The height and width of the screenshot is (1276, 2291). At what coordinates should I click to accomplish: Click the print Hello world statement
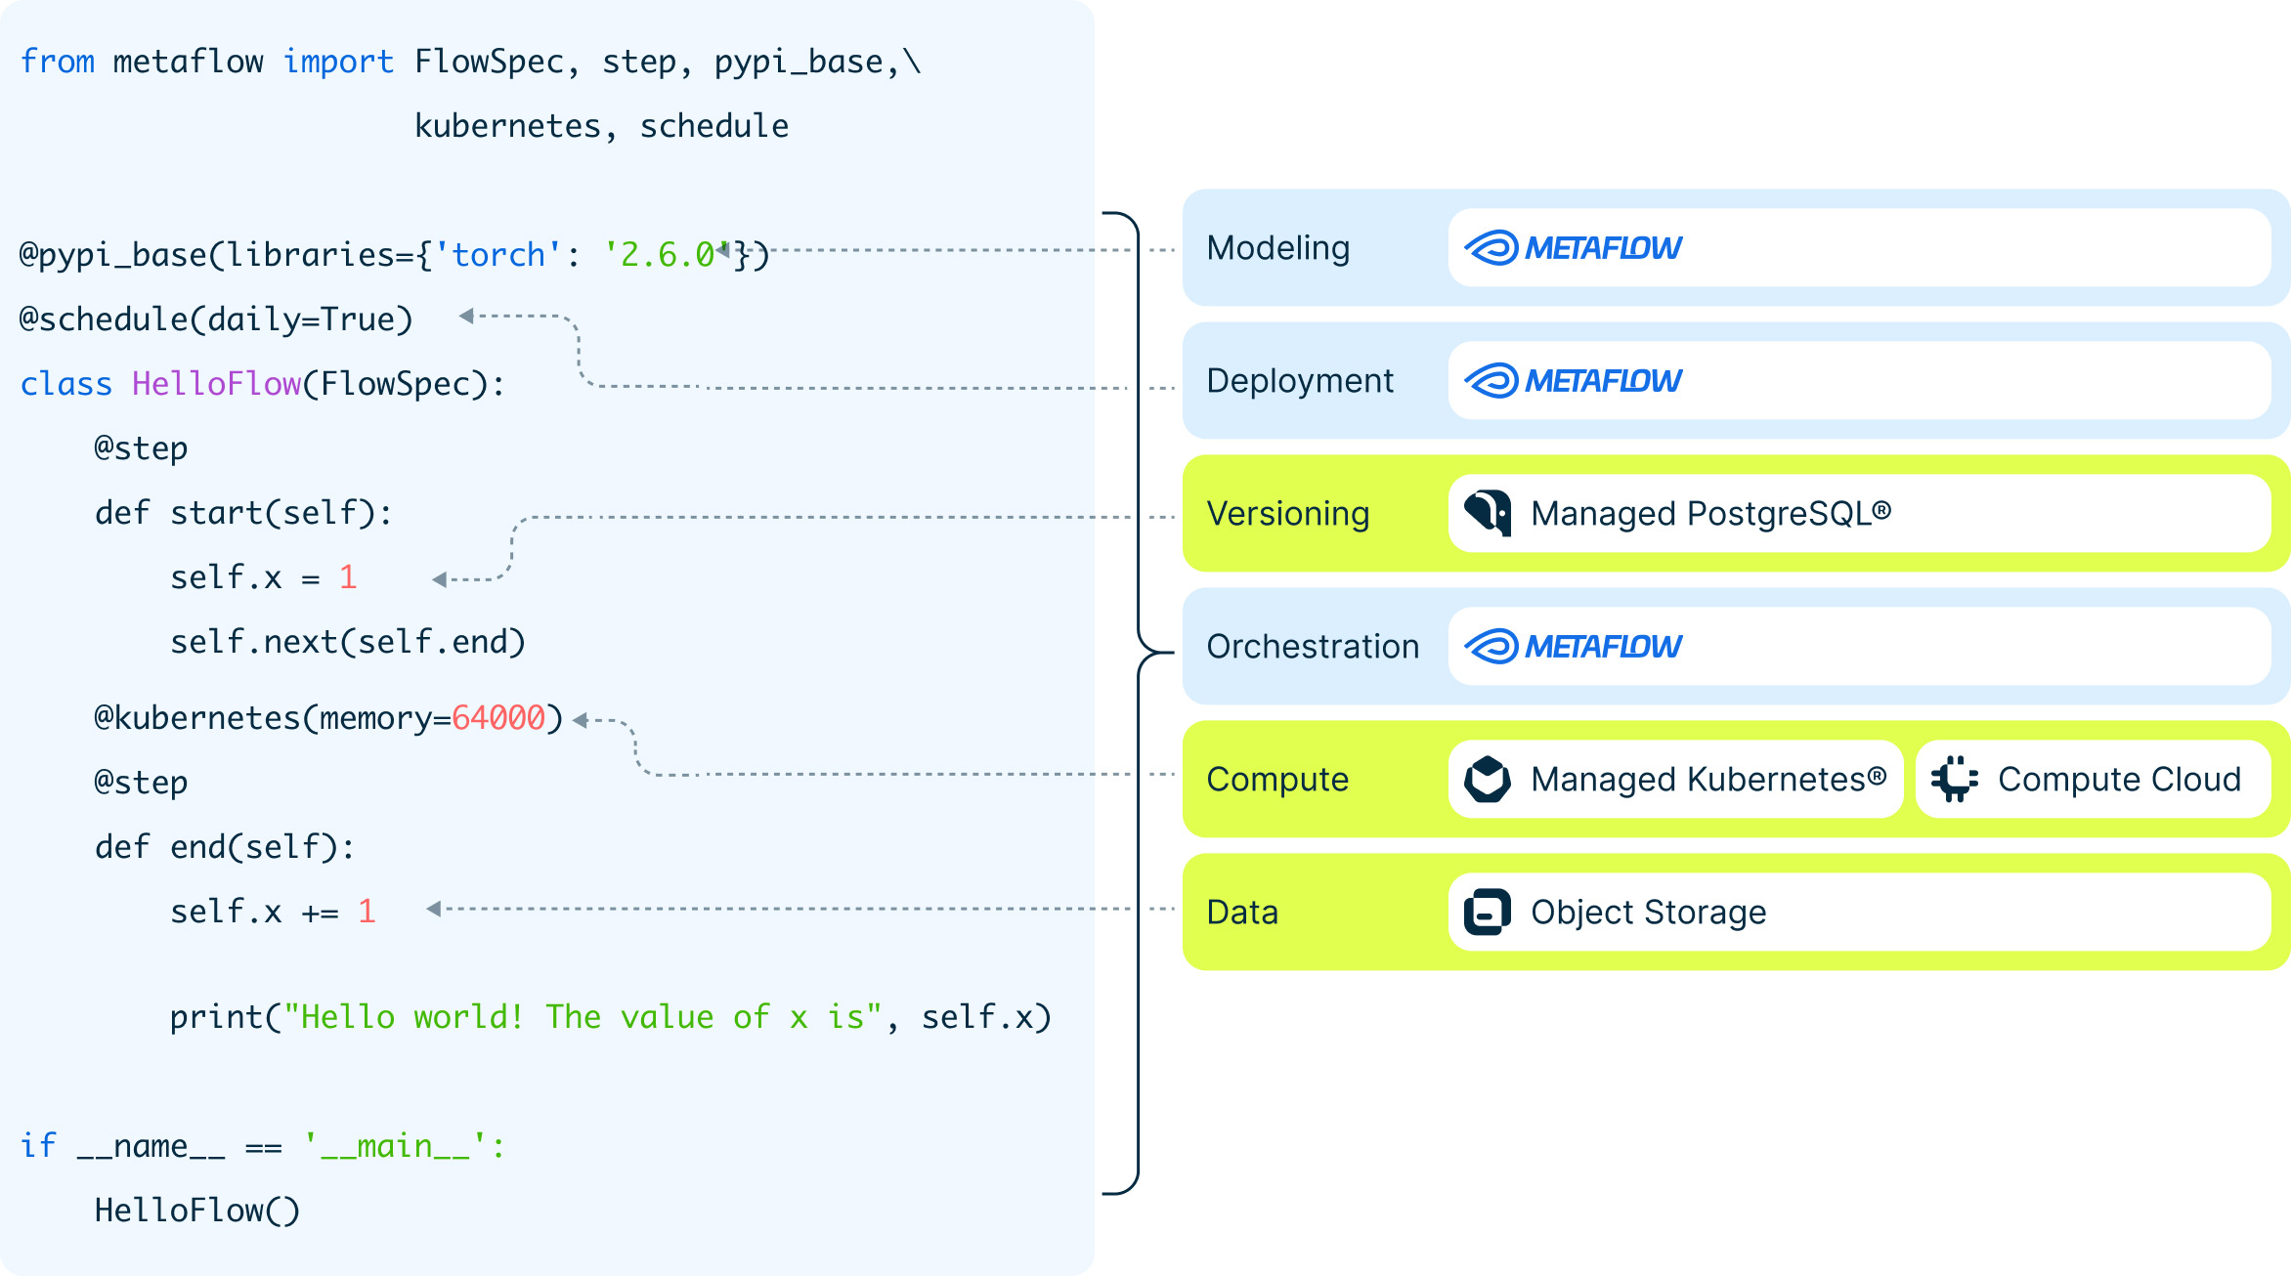click(x=611, y=1018)
